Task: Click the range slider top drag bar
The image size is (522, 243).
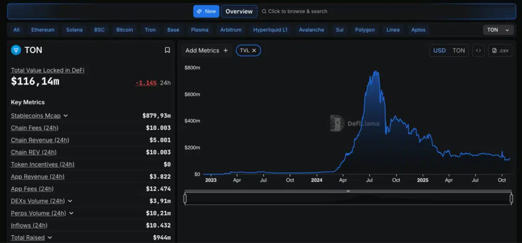Action: click(348, 191)
